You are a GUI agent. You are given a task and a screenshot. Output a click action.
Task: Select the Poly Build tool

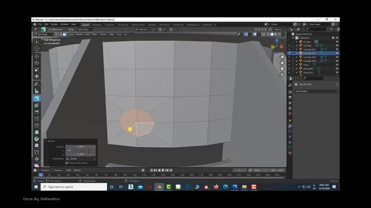[37, 132]
